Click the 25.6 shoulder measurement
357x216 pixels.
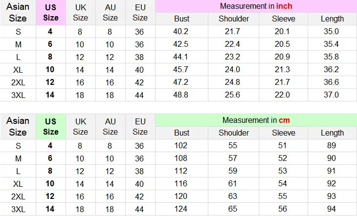coord(232,95)
